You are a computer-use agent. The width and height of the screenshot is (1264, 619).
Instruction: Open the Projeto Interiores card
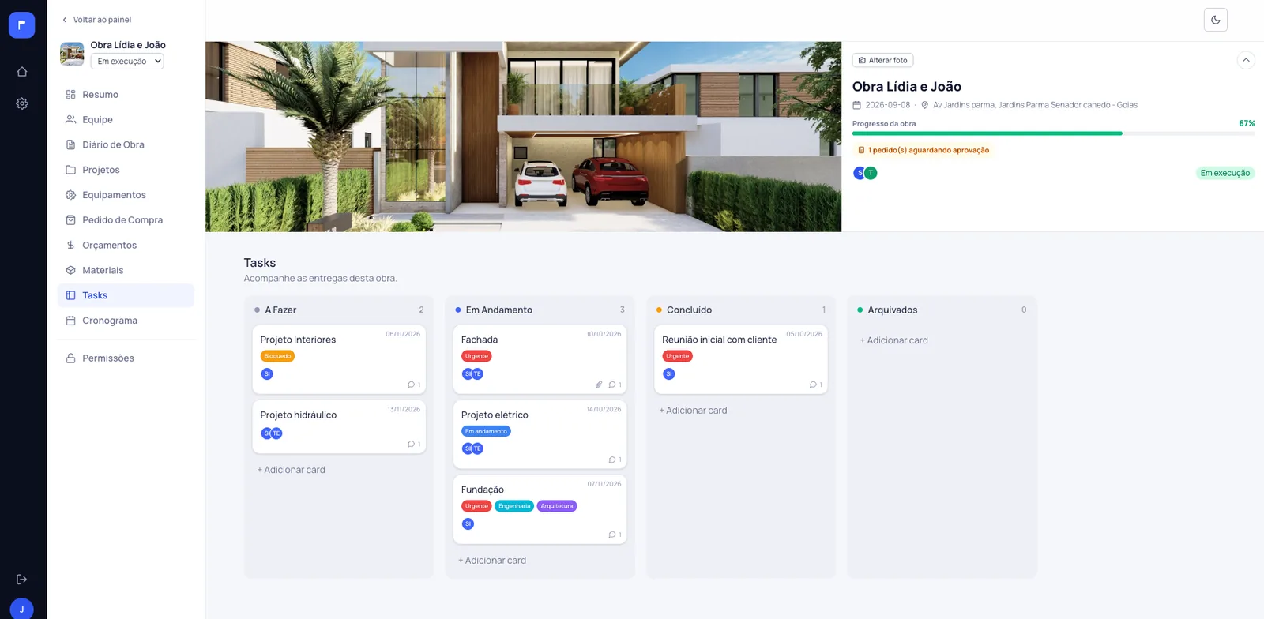tap(339, 359)
